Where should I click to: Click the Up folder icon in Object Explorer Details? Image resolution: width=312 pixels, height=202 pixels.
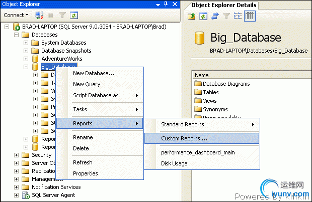pos(191,16)
